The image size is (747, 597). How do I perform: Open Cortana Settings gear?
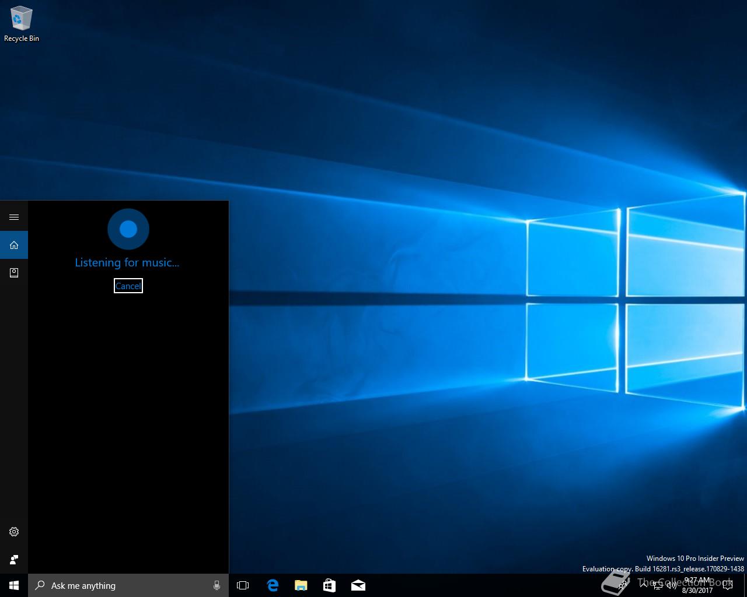click(x=14, y=532)
